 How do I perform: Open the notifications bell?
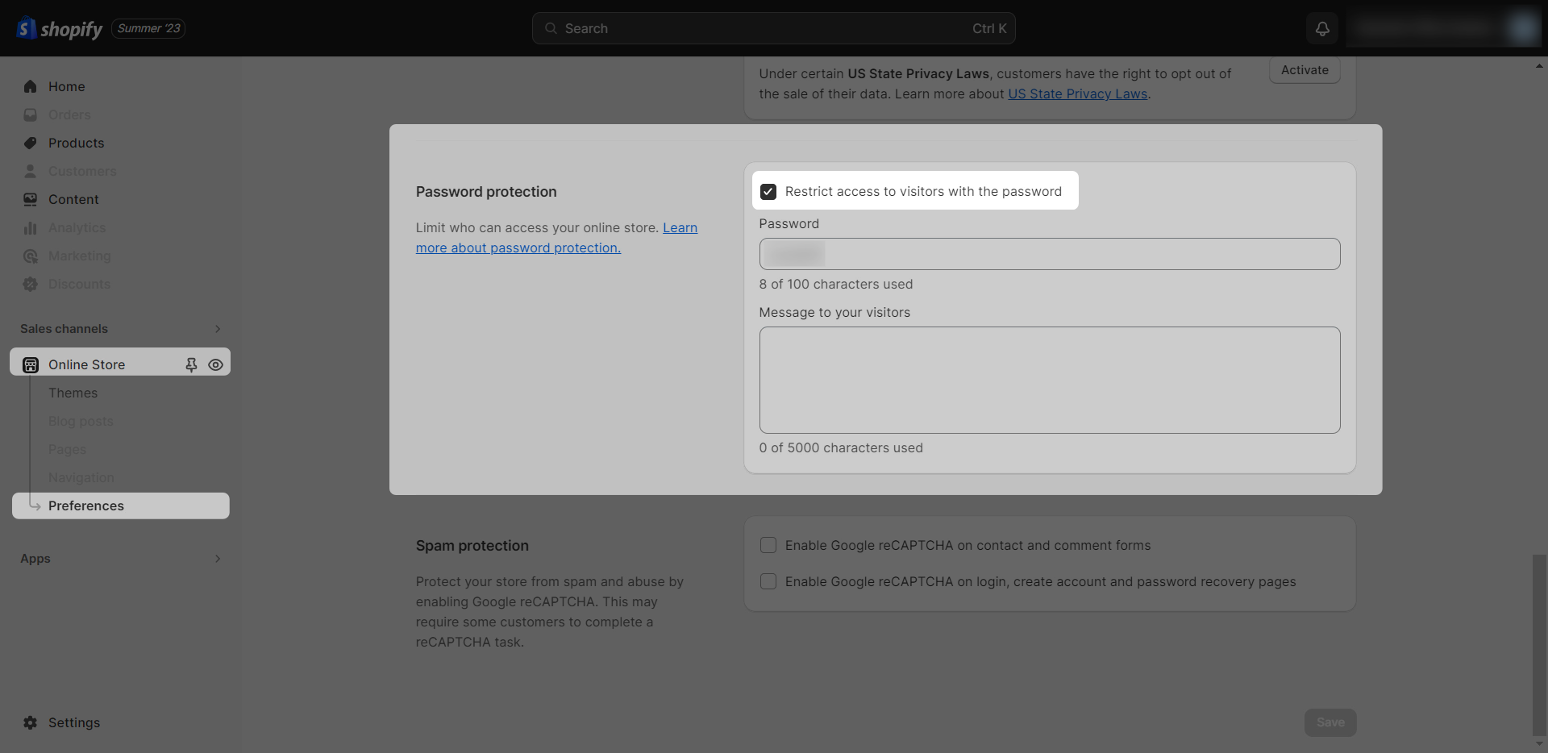(x=1322, y=28)
